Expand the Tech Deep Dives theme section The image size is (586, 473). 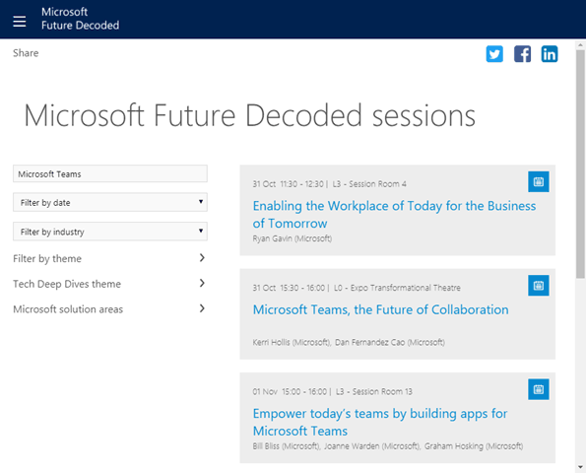[109, 284]
